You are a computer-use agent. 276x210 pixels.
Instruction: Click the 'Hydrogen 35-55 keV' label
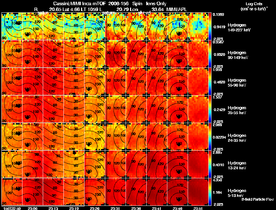[x=237, y=110]
